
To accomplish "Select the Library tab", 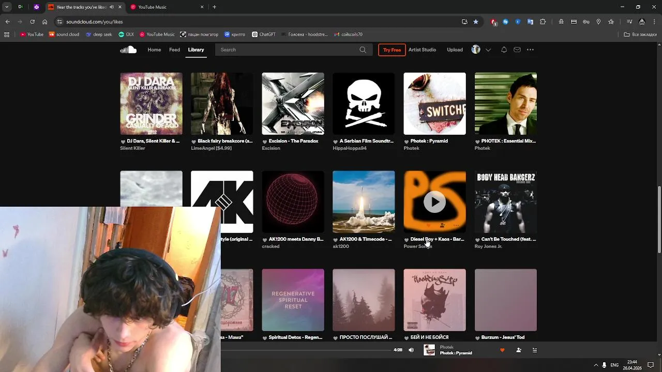I will [196, 50].
